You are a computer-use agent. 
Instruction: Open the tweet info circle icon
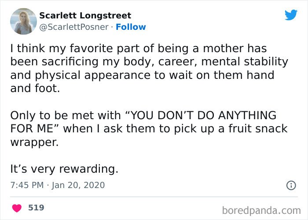point(291,185)
